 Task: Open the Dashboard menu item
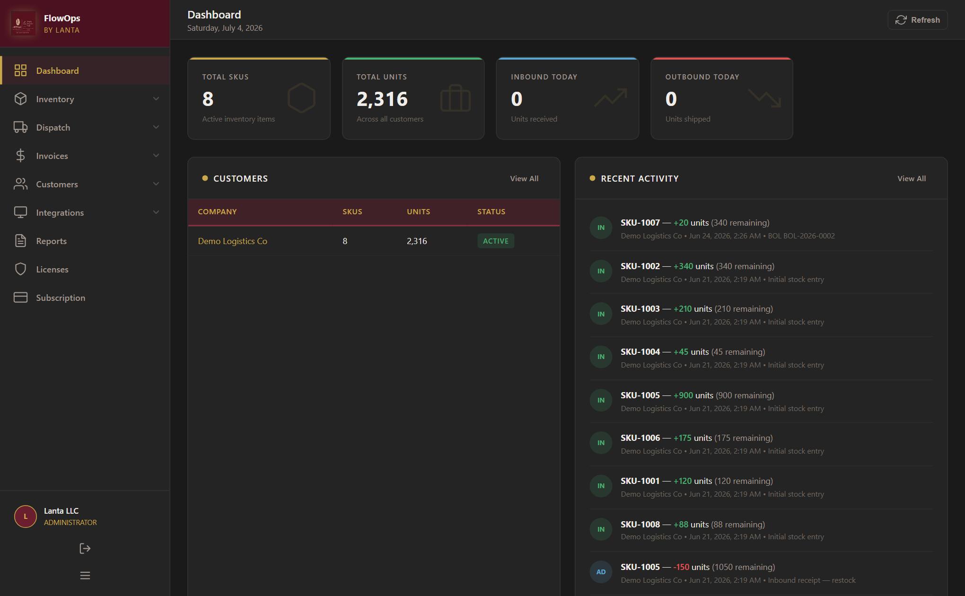[x=85, y=70]
